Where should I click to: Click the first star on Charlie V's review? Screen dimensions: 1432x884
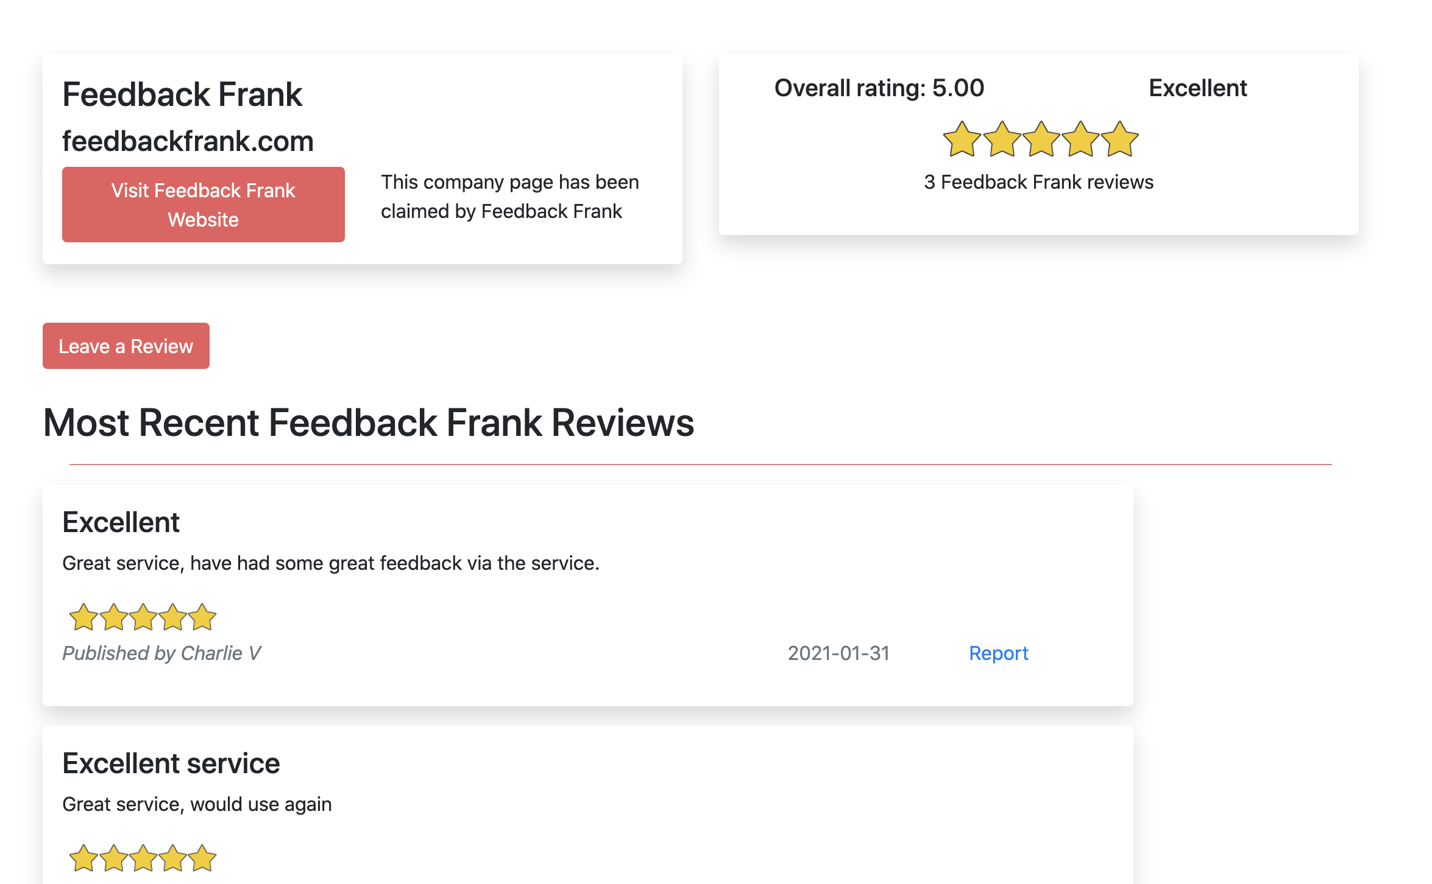coord(82,617)
